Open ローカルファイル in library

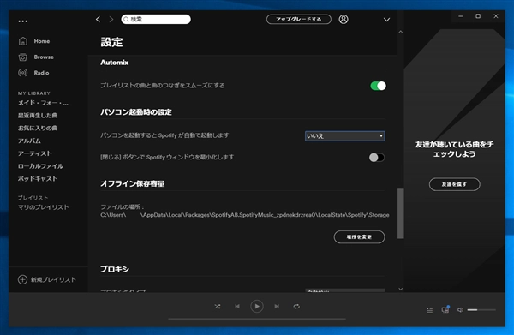tap(40, 166)
